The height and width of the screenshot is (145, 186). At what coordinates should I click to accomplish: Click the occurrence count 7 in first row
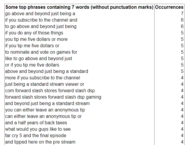(182, 13)
